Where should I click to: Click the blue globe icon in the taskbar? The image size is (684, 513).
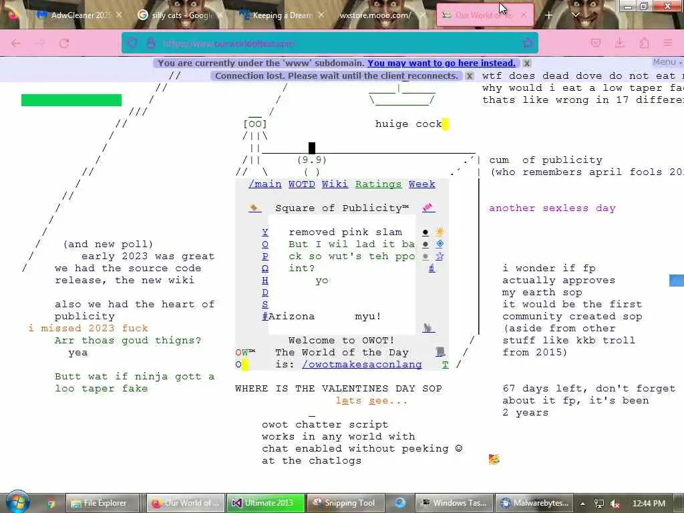tap(400, 503)
